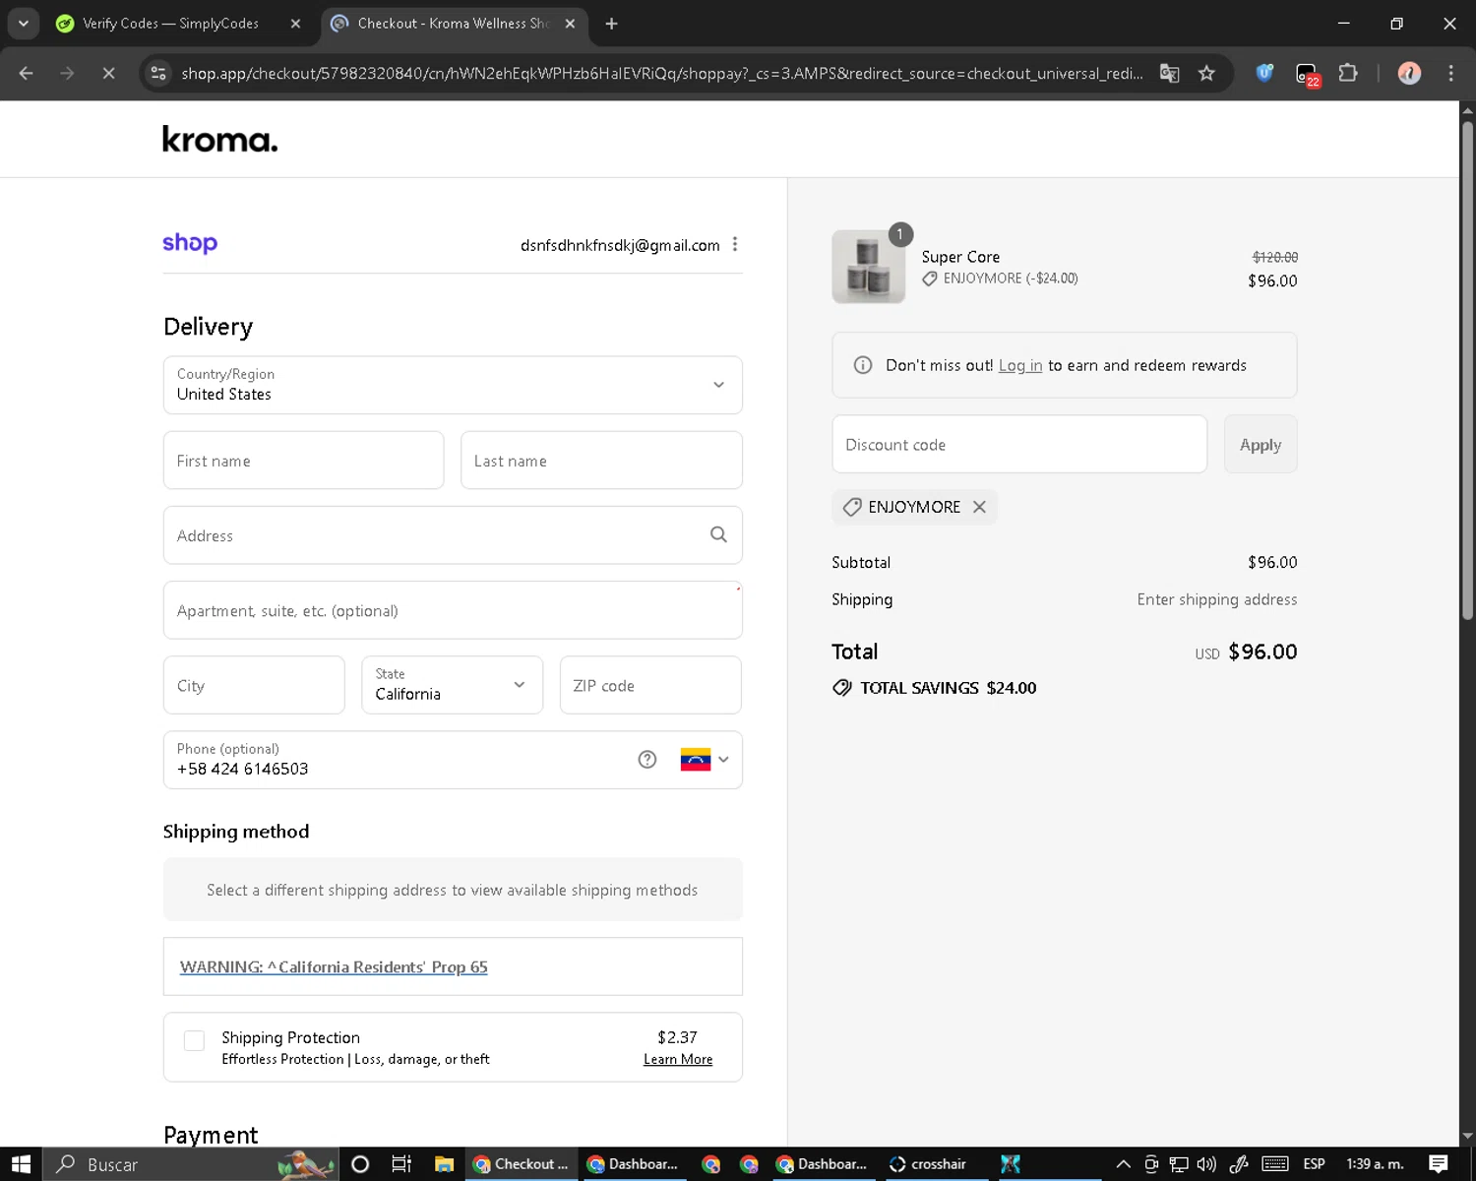
Task: Select the Checkout Kroma Wellness tab
Action: pyautogui.click(x=453, y=24)
